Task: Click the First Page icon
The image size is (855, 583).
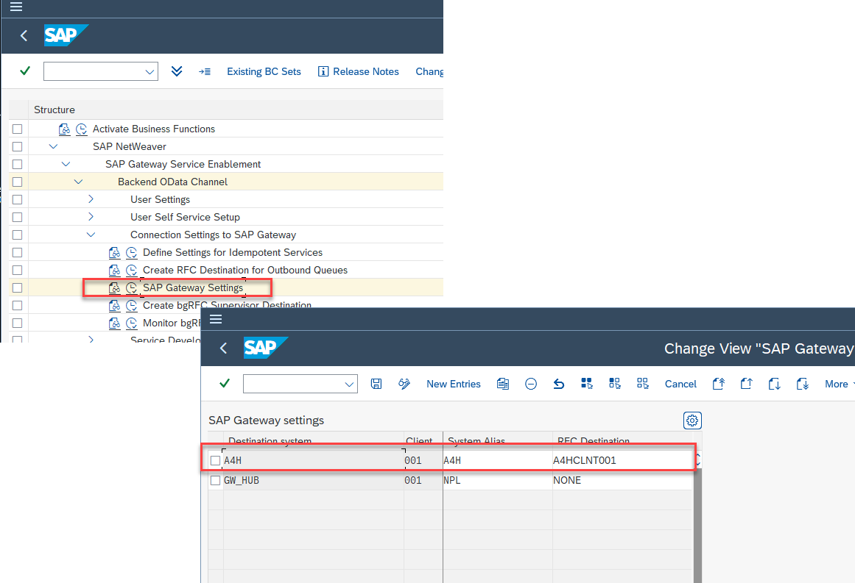Action: coord(719,384)
